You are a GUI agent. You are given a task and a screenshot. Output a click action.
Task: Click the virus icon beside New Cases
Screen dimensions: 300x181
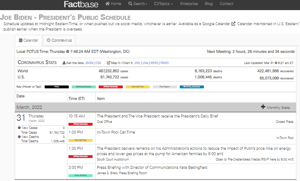coord(19,127)
